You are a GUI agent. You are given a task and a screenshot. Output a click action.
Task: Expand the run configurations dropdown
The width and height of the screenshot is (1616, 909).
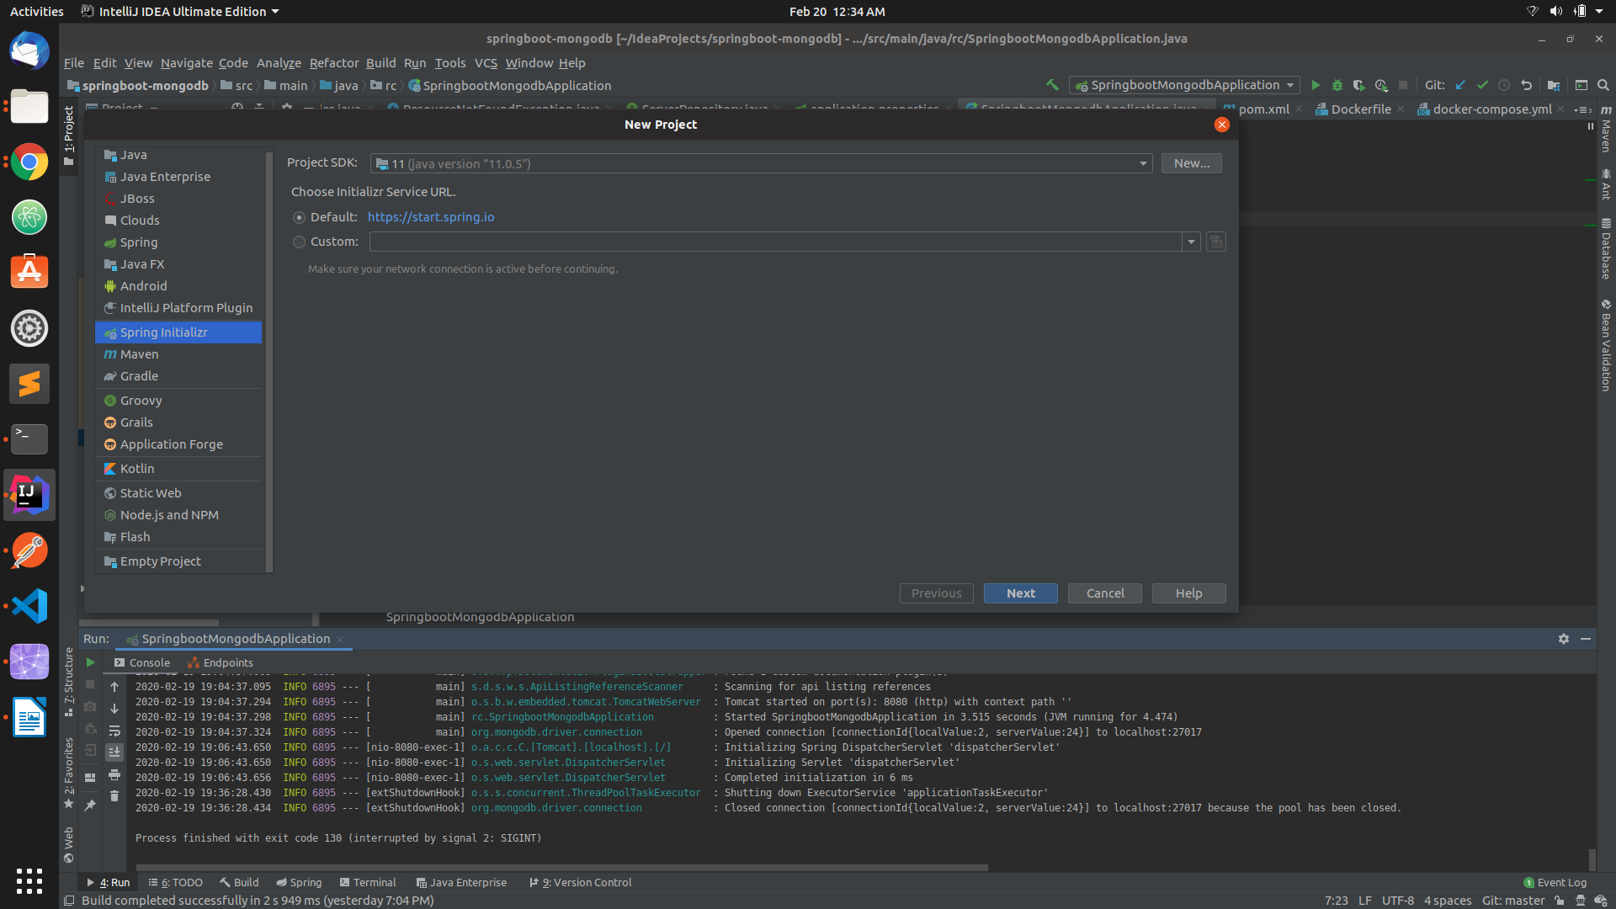tap(1291, 85)
